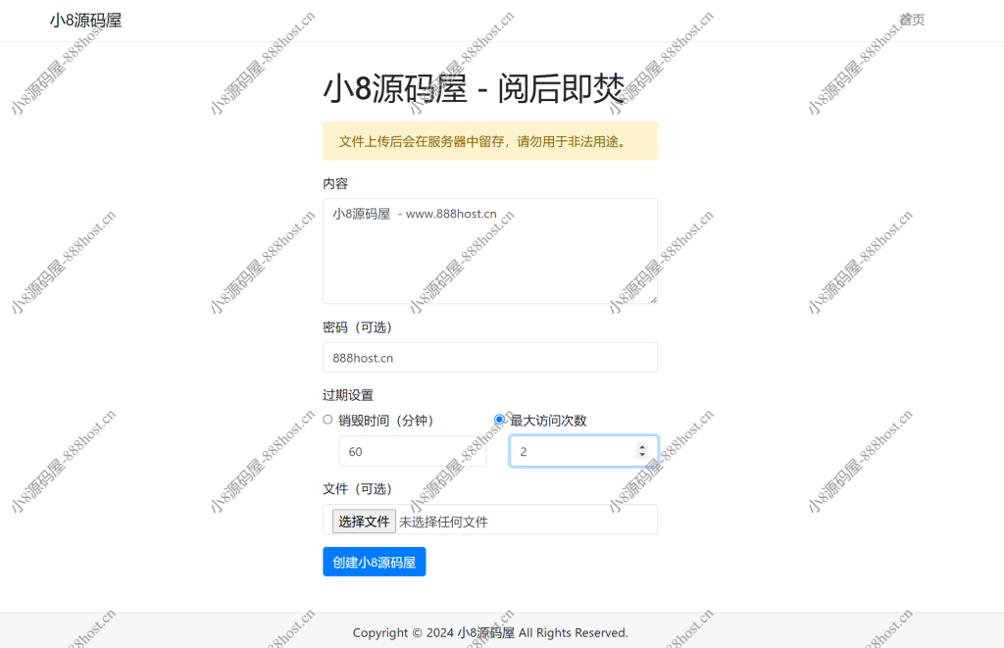Click the 小8源码屋 - 阅后即焚 heading

pyautogui.click(x=474, y=87)
